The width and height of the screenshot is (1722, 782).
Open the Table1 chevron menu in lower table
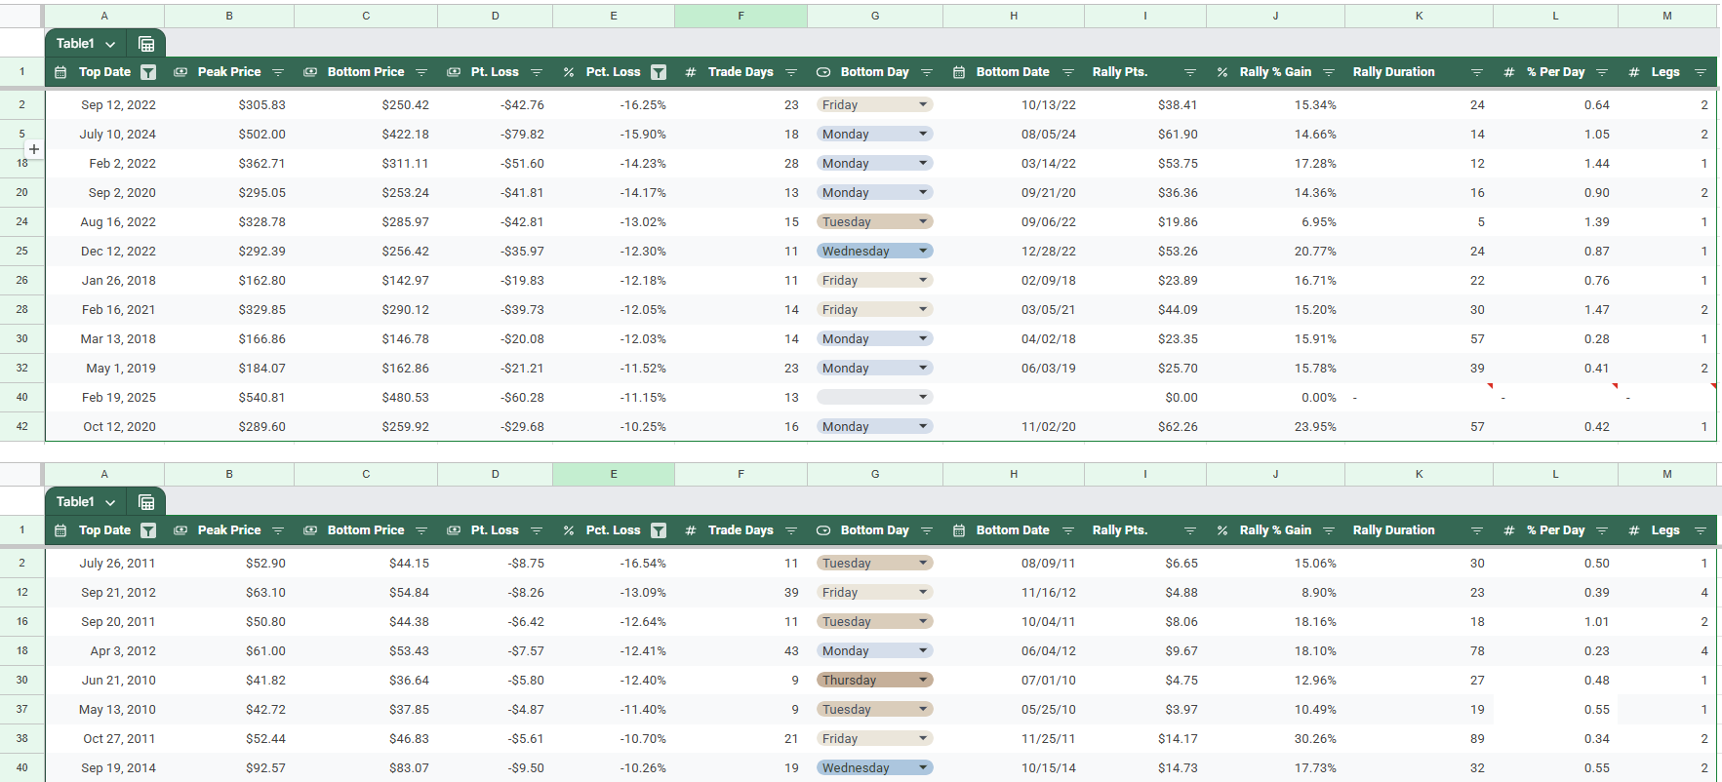click(x=110, y=502)
